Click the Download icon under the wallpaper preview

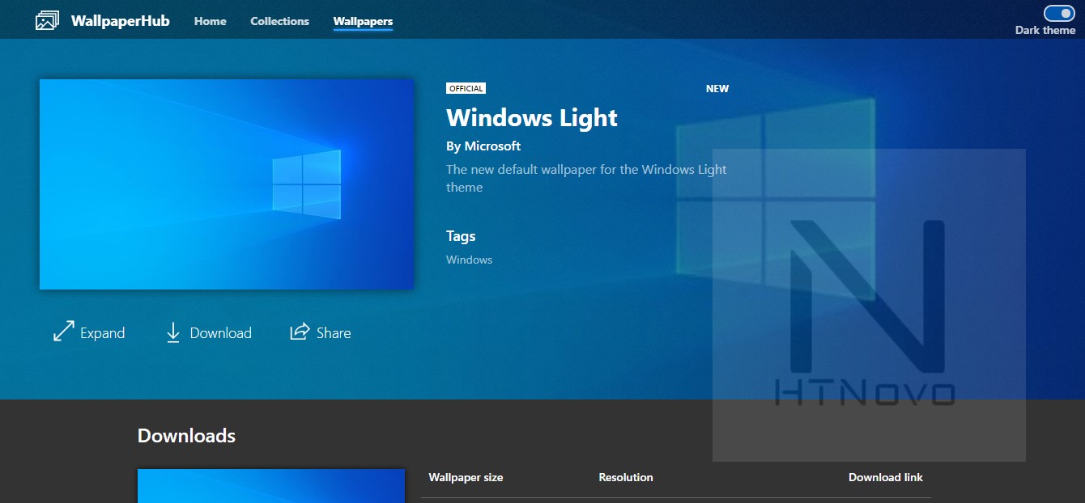172,332
